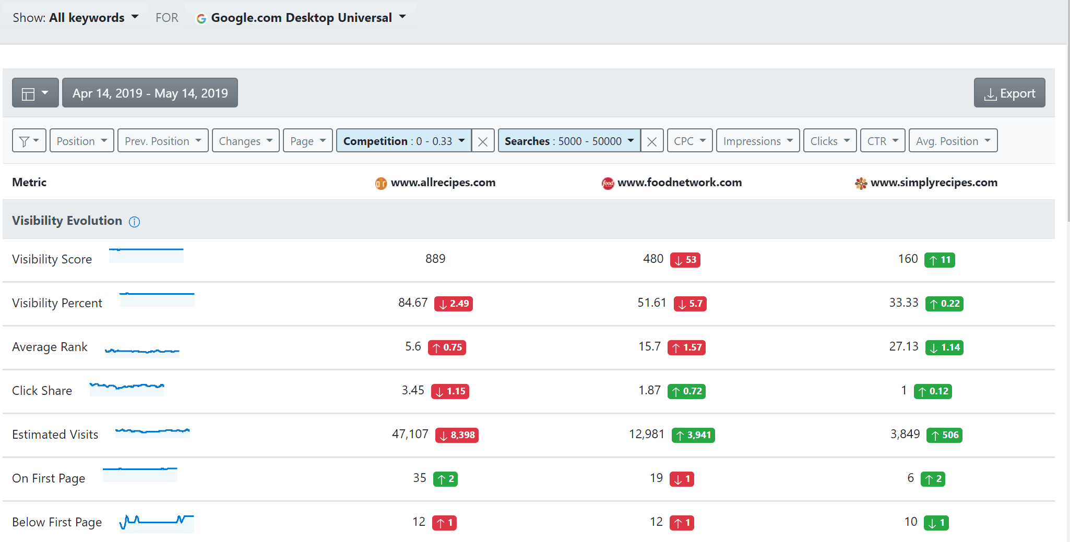The image size is (1070, 542).
Task: Click the green 3,941 visits badge
Action: [693, 435]
